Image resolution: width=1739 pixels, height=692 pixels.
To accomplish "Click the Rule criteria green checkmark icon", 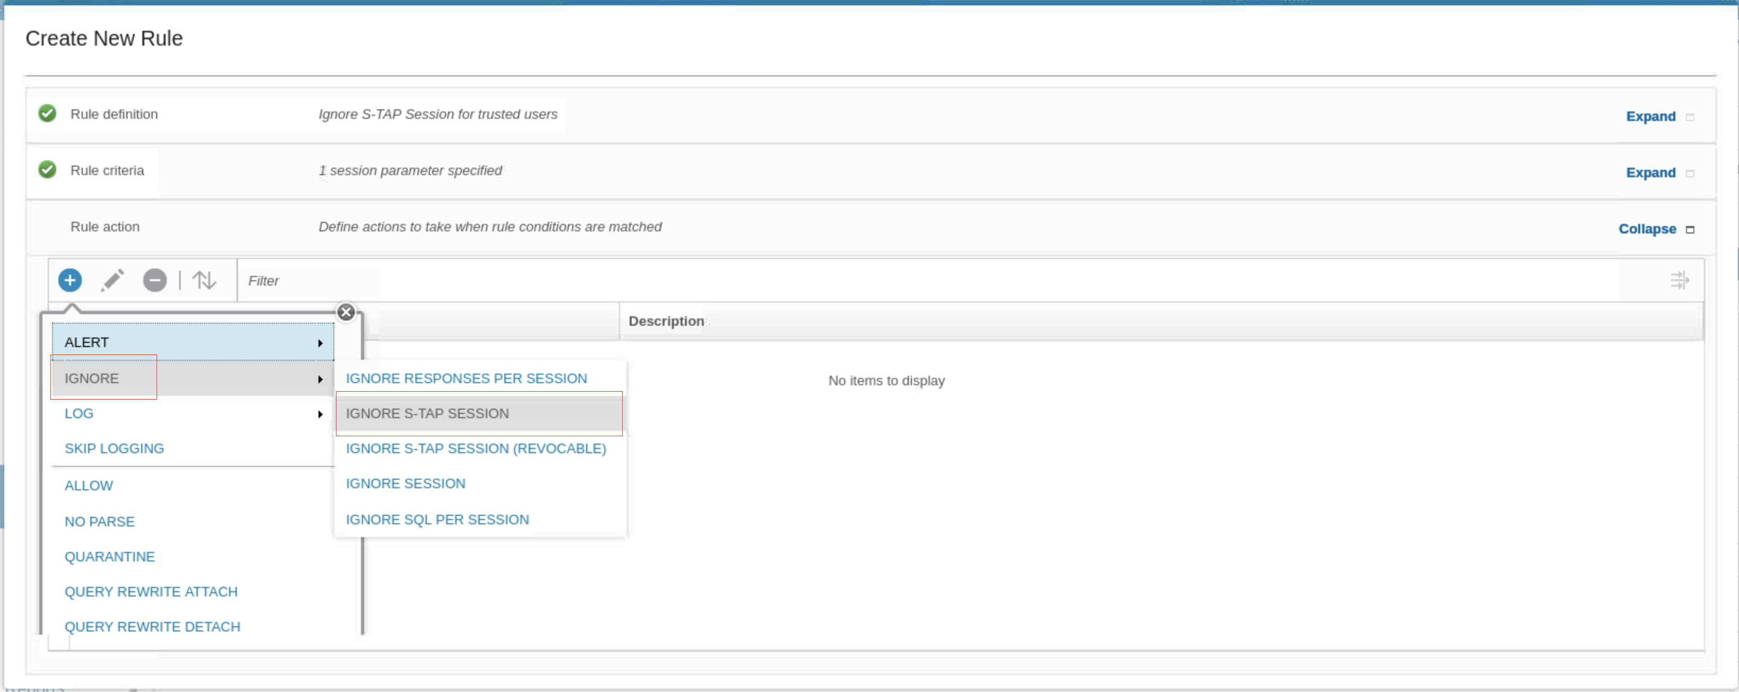I will pos(47,169).
